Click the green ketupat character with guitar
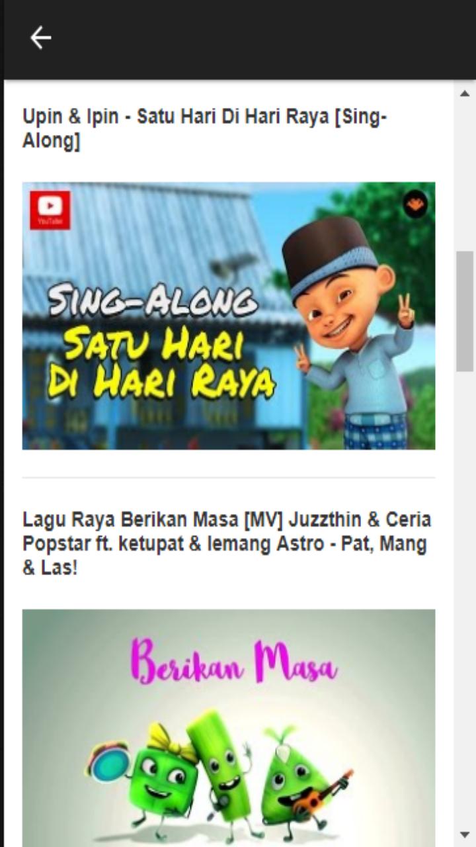This screenshot has height=847, width=476. [301, 778]
